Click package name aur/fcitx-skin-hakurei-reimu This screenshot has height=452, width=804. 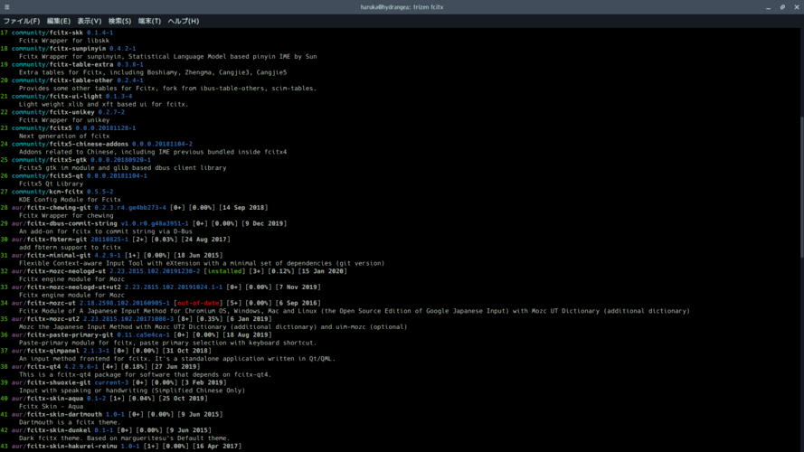point(64,446)
